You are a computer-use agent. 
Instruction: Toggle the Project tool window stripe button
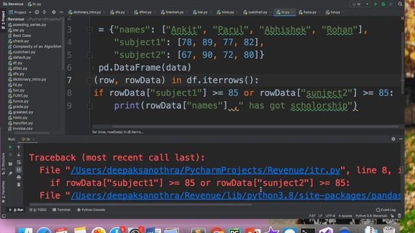(x=3, y=21)
